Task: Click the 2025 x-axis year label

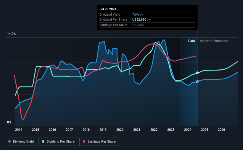Action: tap(205, 130)
